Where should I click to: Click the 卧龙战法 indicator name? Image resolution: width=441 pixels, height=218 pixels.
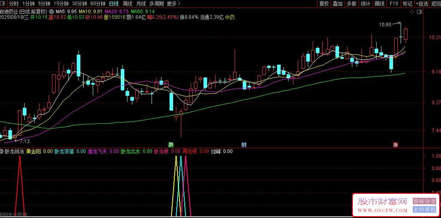click(x=15, y=151)
